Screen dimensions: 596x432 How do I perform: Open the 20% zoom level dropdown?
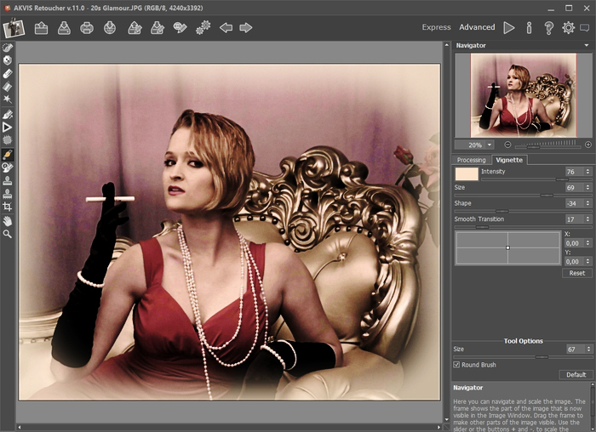click(x=490, y=145)
